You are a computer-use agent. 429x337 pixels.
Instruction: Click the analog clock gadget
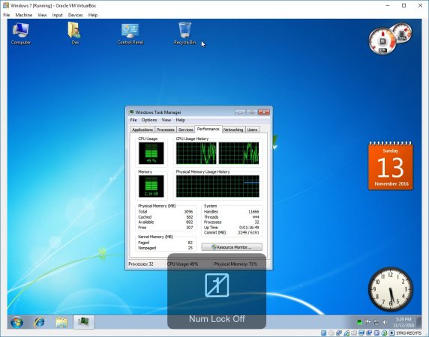pyautogui.click(x=391, y=289)
